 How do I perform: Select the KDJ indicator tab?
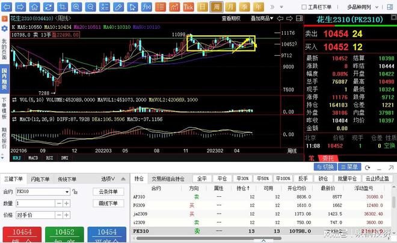coord(17,158)
